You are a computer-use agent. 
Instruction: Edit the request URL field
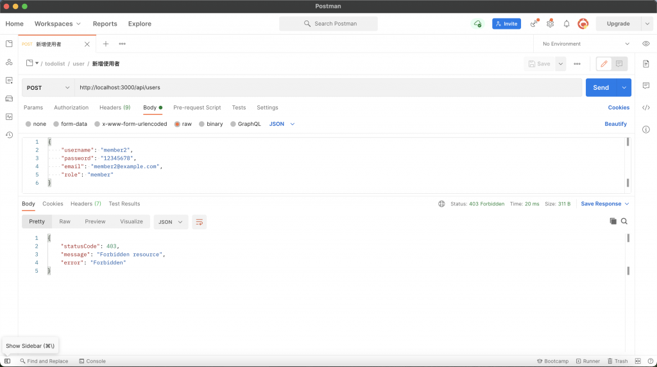328,87
